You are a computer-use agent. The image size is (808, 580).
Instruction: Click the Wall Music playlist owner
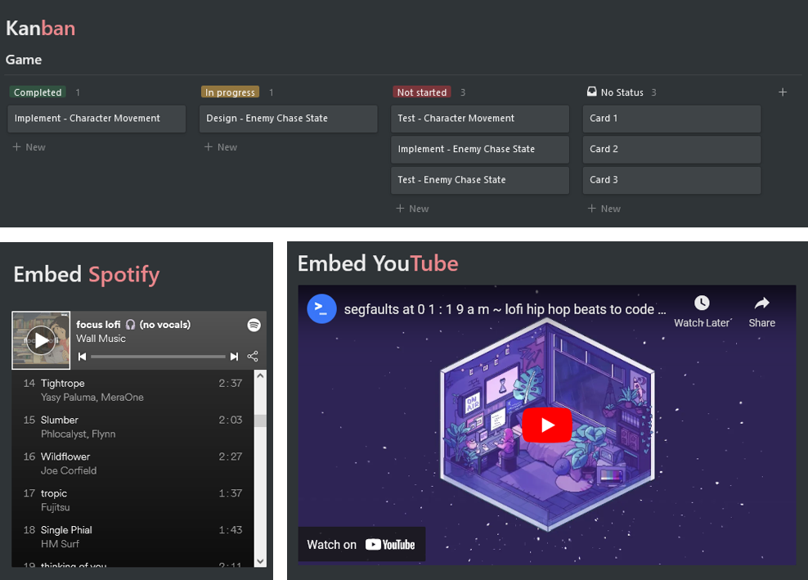point(101,339)
